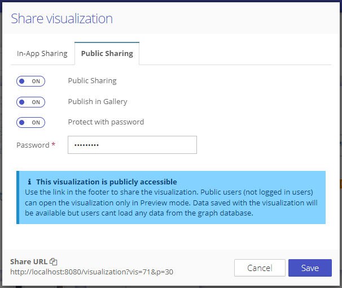Save the sharing settings
This screenshot has width=342, height=288.
(309, 268)
